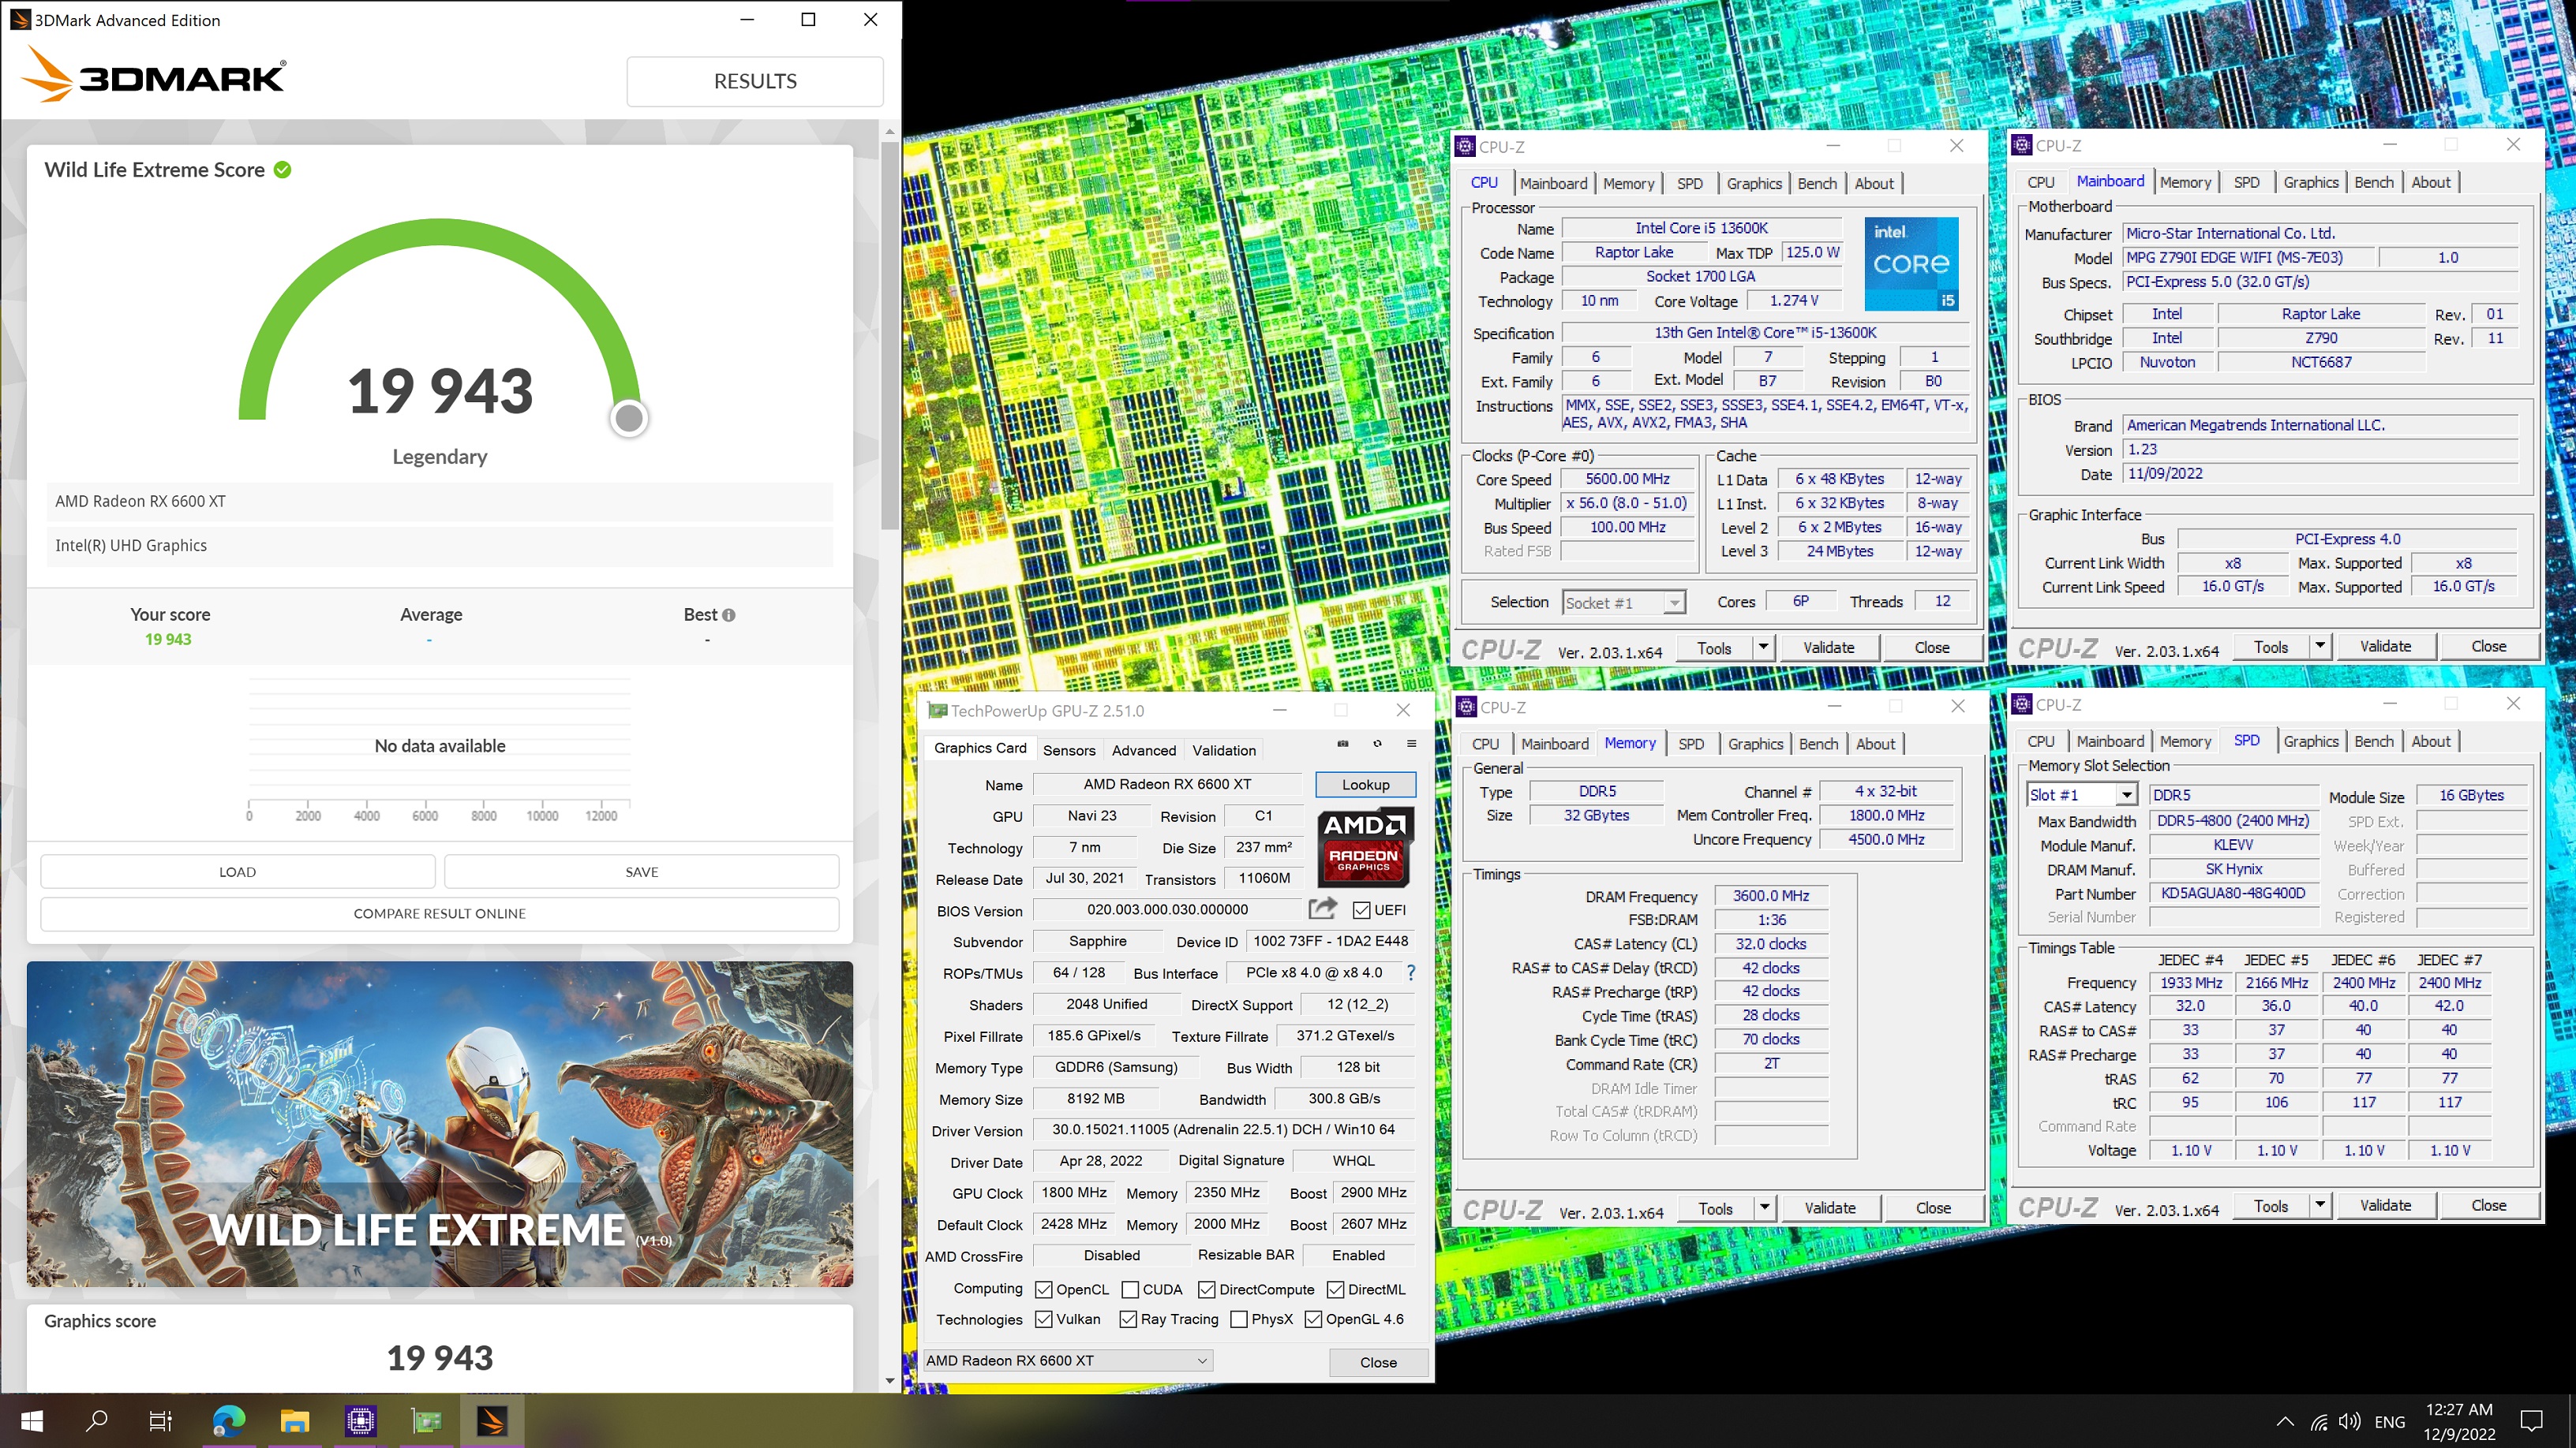Viewport: 2576px width, 1448px height.
Task: Click the SAVE button
Action: point(641,871)
